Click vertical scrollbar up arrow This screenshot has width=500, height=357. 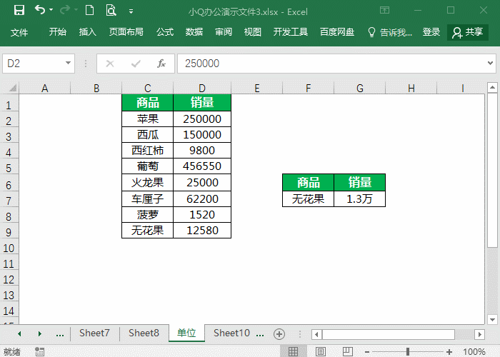pos(492,87)
